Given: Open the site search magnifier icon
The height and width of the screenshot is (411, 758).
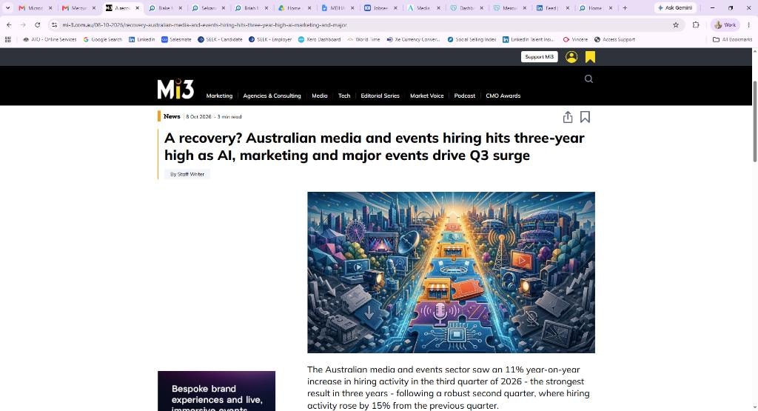Looking at the screenshot, I should pyautogui.click(x=588, y=78).
